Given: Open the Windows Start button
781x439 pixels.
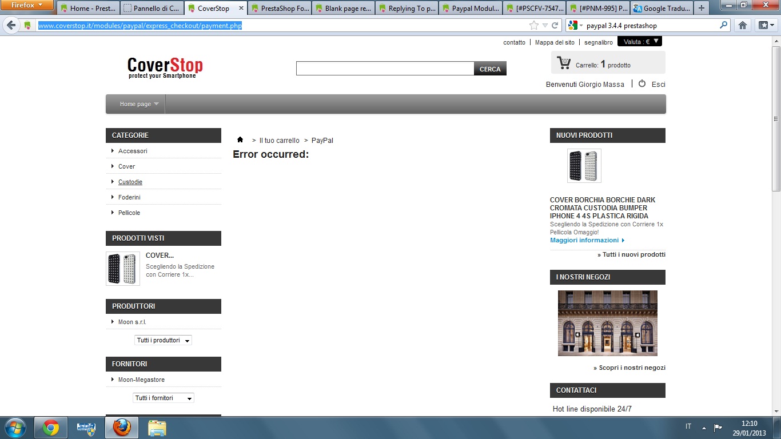Looking at the screenshot, I should point(15,428).
